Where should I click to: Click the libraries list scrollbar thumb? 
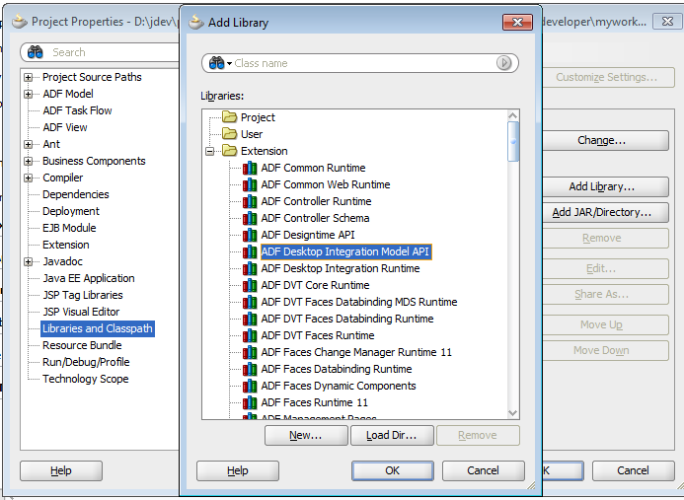(513, 141)
